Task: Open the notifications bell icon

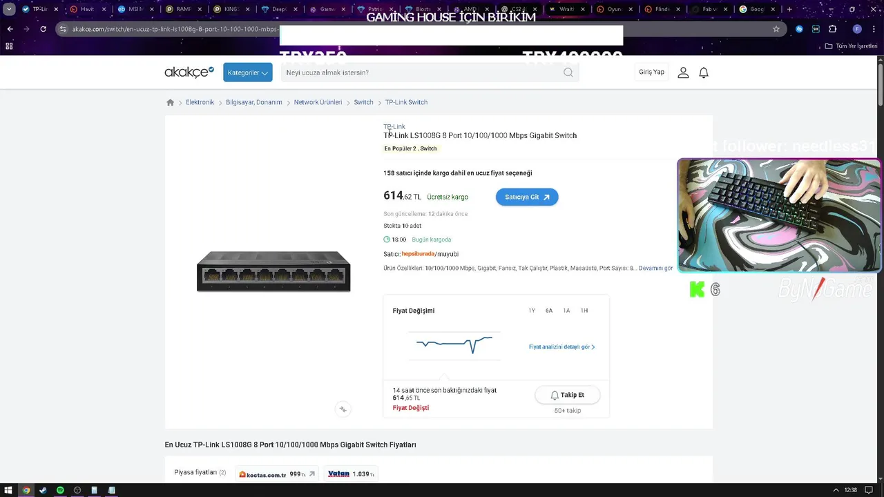Action: pyautogui.click(x=704, y=72)
